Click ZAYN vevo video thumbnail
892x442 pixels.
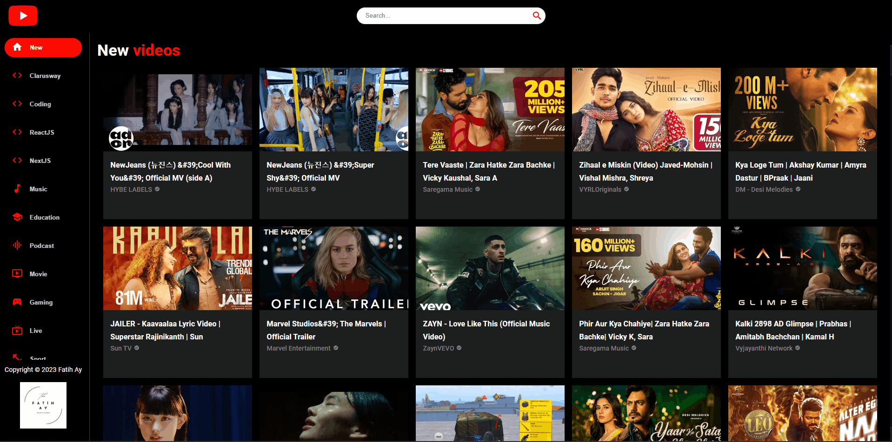tap(490, 268)
